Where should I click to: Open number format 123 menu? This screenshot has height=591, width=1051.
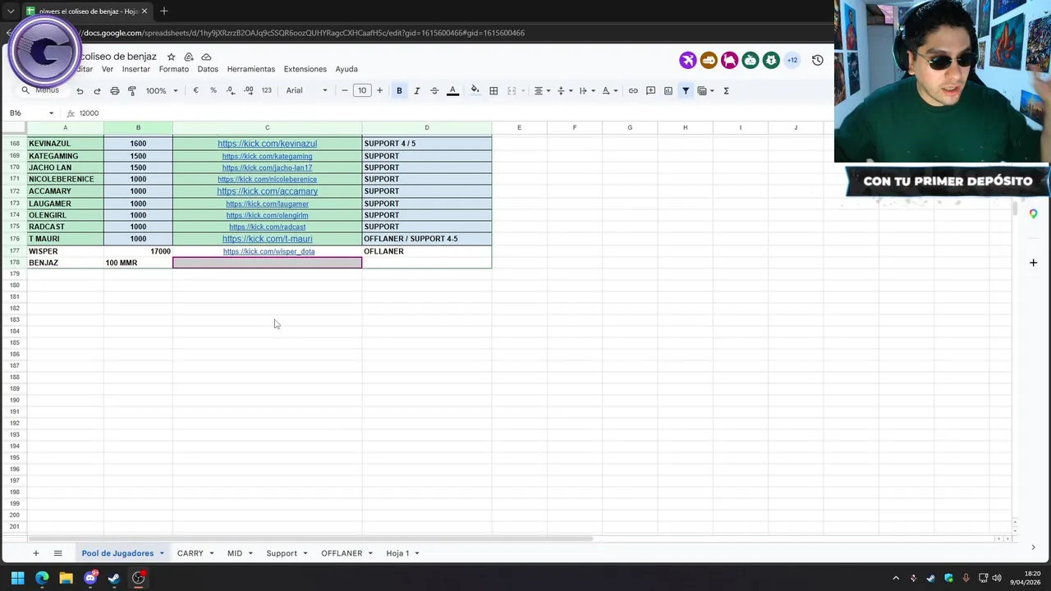pyautogui.click(x=267, y=90)
